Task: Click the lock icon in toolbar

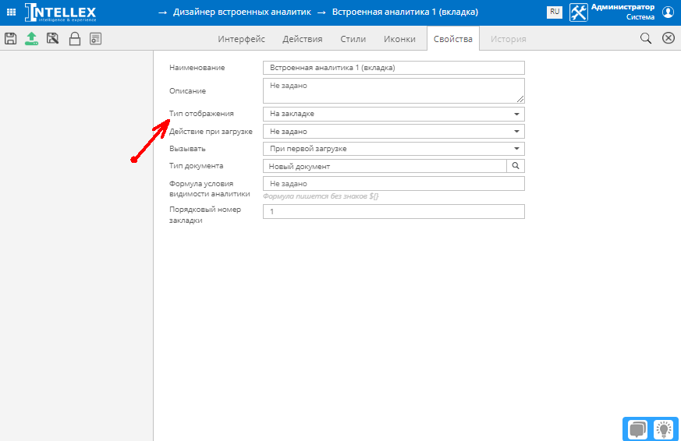Action: point(75,39)
